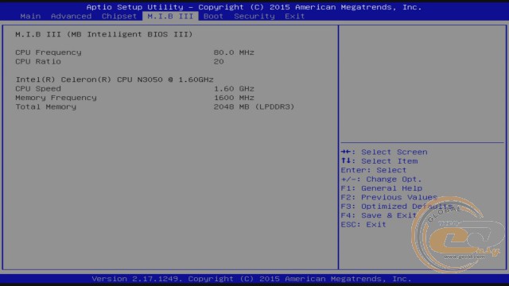Select the Exit tab
Screen dimensions: 509x286
pyautogui.click(x=295, y=16)
